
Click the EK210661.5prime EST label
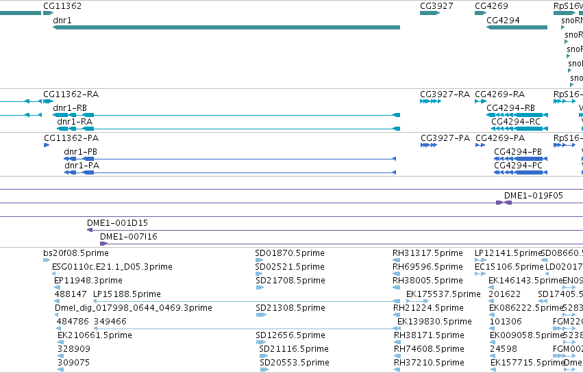tap(95, 335)
